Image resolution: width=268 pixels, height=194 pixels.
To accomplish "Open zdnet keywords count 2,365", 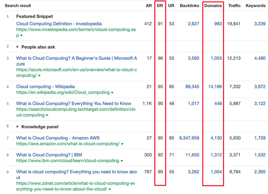I will pyautogui.click(x=260, y=172).
